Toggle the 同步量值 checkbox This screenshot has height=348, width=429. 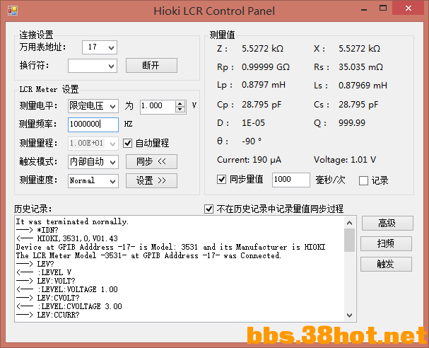pos(221,180)
